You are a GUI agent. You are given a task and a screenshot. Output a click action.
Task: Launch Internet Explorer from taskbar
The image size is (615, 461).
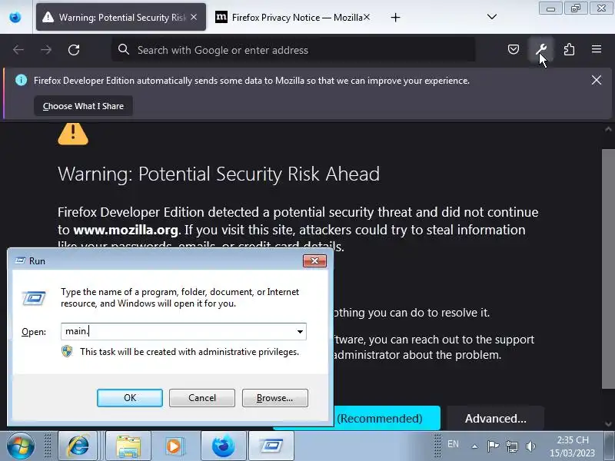pos(78,446)
